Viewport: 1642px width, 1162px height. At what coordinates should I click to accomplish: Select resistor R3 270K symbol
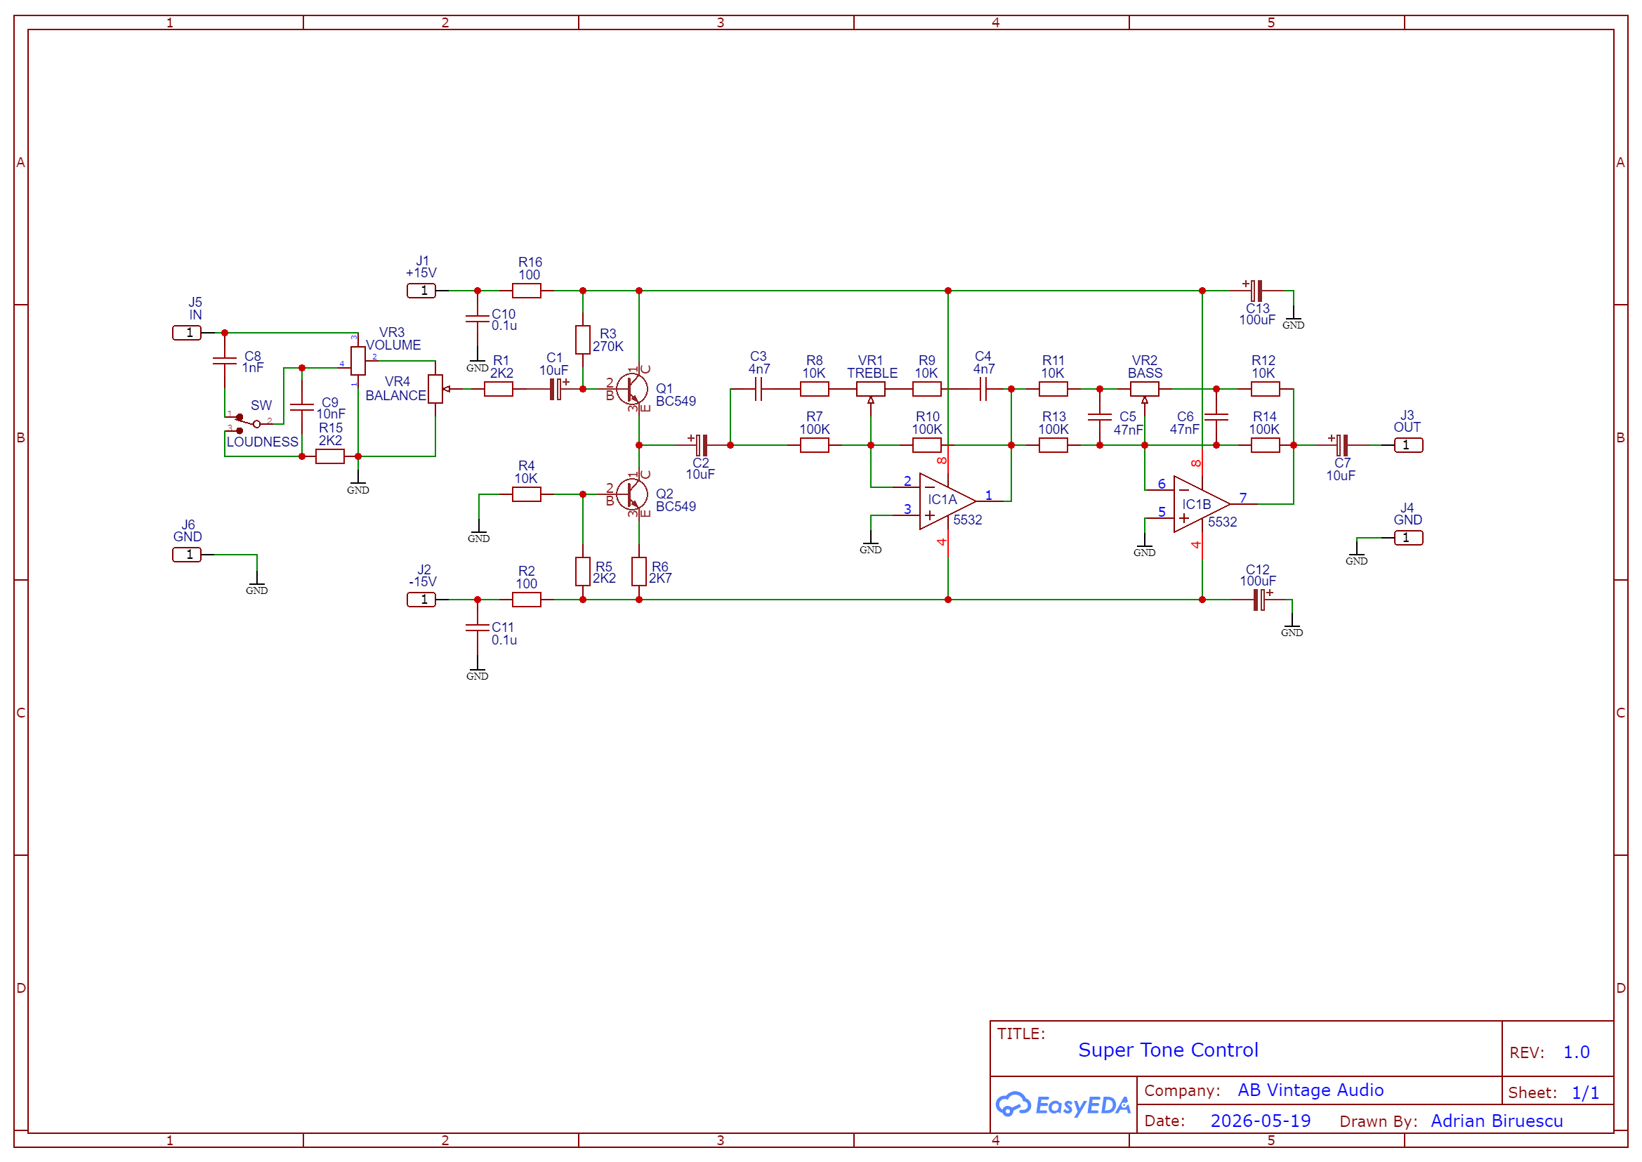tap(583, 340)
